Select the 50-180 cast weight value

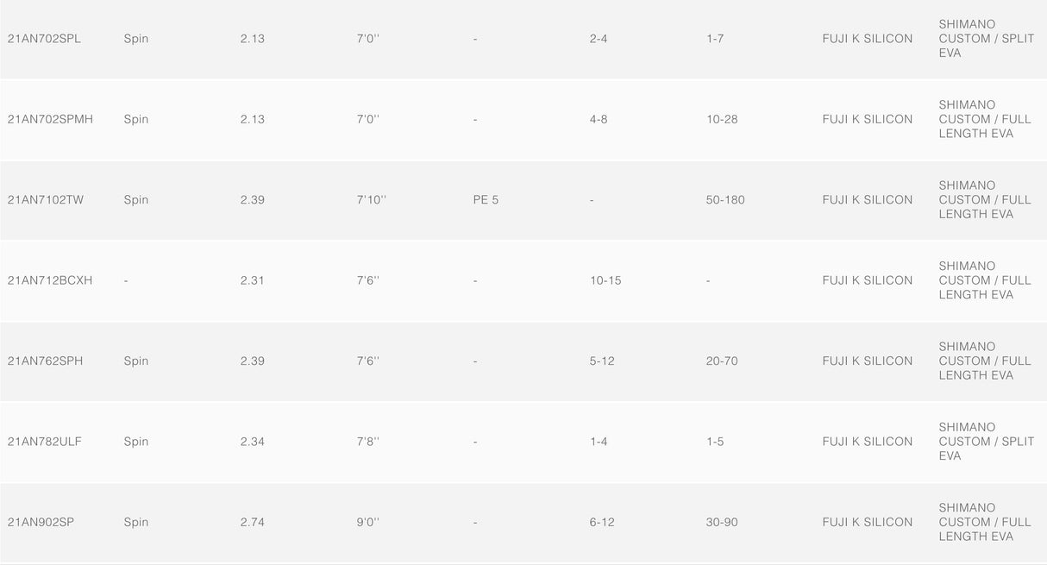[725, 200]
